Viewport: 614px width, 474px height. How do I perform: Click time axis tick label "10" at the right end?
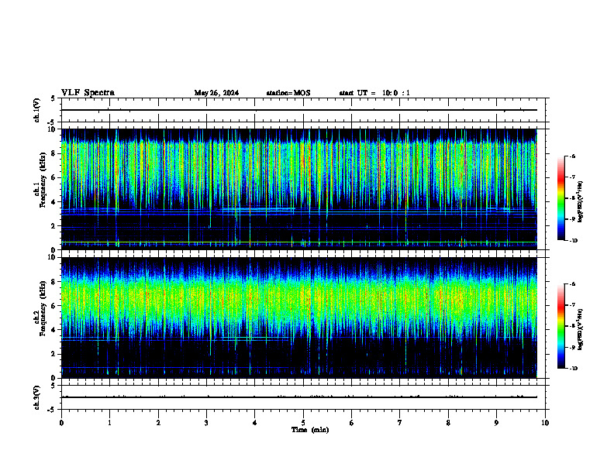click(x=545, y=423)
